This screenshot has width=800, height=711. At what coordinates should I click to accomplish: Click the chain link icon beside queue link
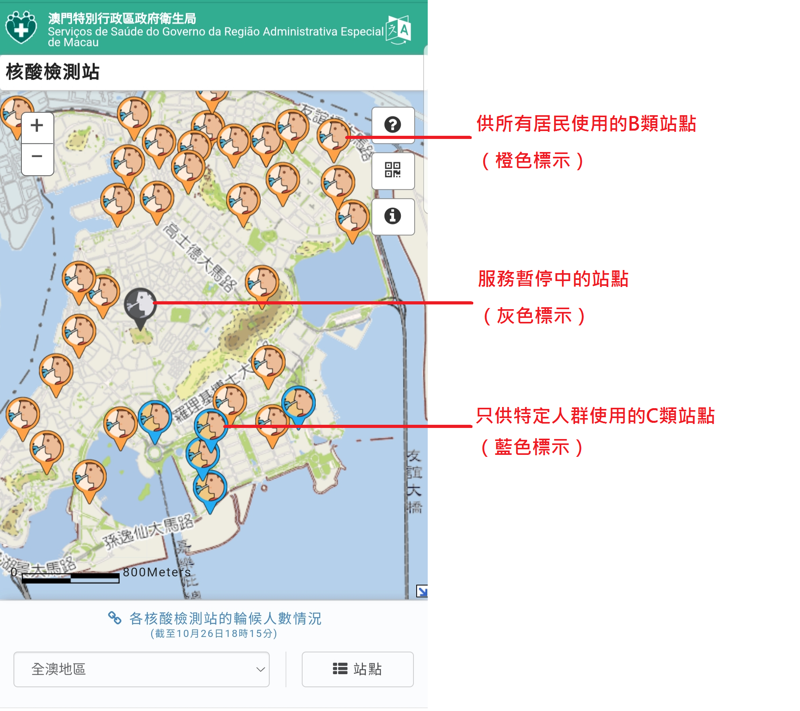115,618
